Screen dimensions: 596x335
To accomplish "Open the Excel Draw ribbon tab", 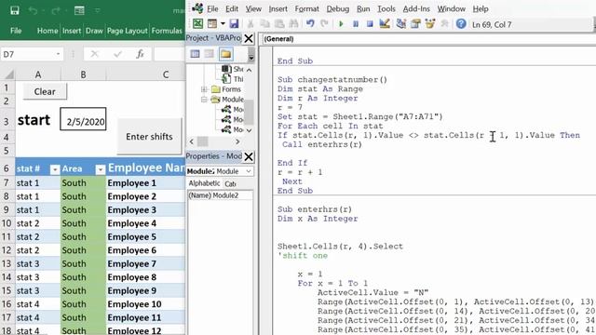I will [94, 31].
